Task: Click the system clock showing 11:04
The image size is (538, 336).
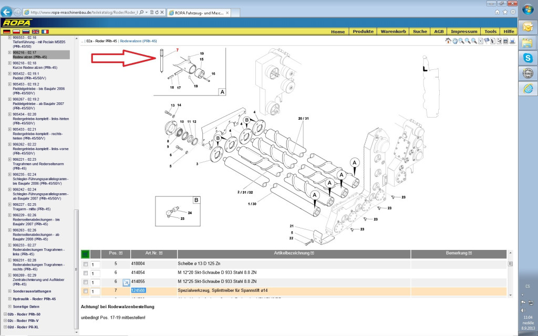Action: [527, 318]
